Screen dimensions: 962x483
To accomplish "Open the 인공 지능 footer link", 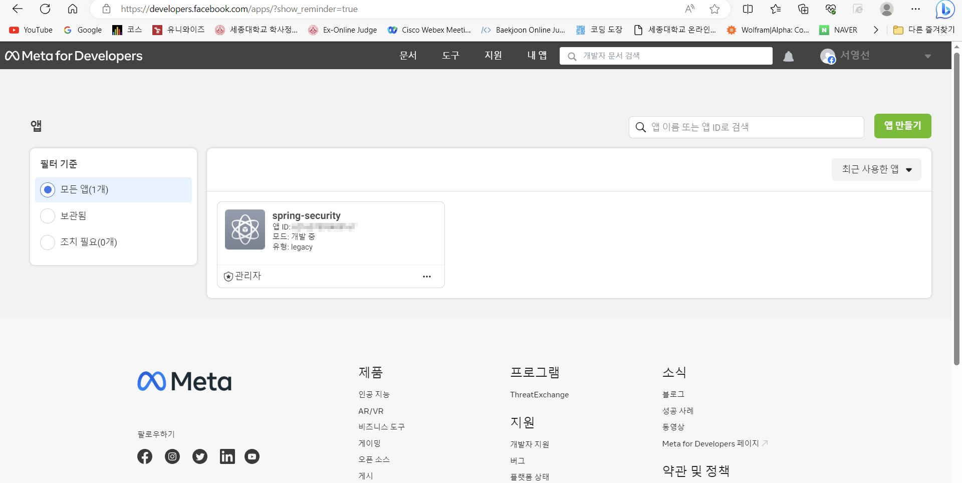I will click(x=374, y=395).
